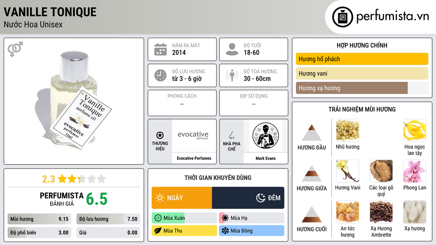Click the Độ lưu hương 7.50 score bar
Viewport: 436px width, 245px height.
point(108,219)
